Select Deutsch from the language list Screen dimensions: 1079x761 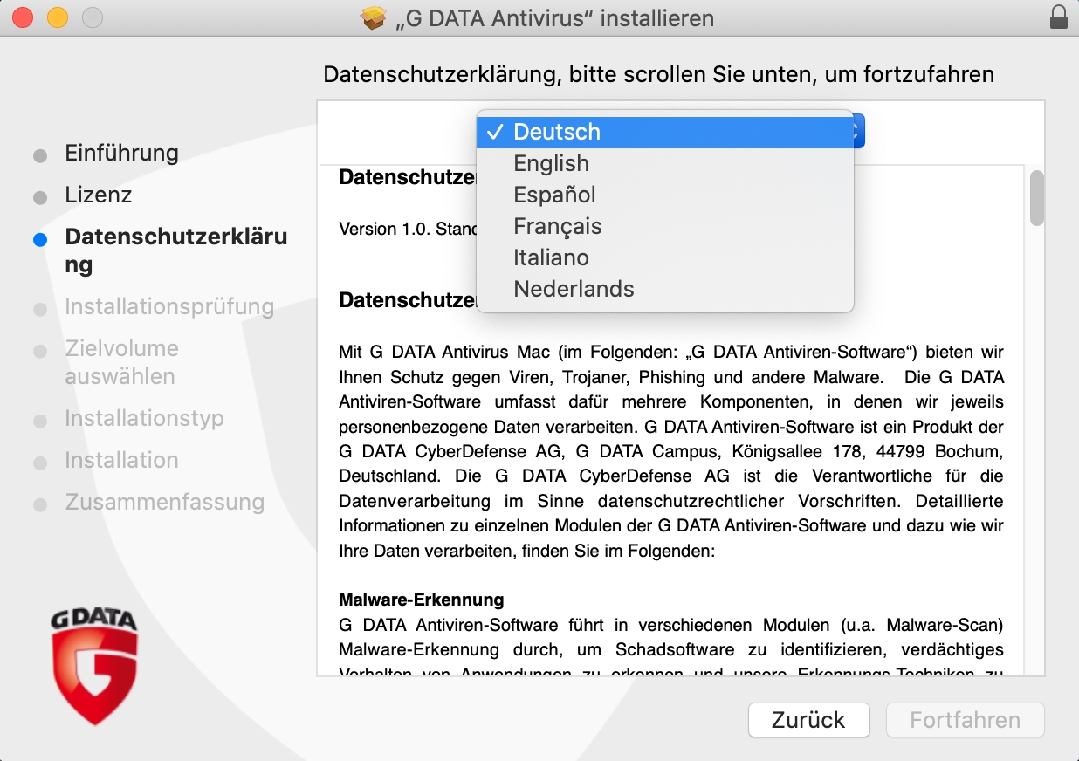[x=557, y=132]
